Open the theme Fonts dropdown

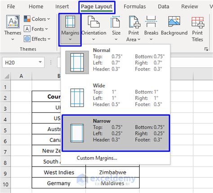[36, 29]
